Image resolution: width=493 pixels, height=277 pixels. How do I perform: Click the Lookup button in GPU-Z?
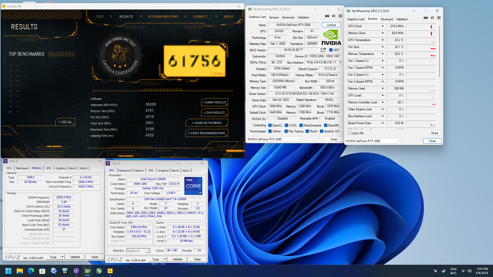coord(331,25)
